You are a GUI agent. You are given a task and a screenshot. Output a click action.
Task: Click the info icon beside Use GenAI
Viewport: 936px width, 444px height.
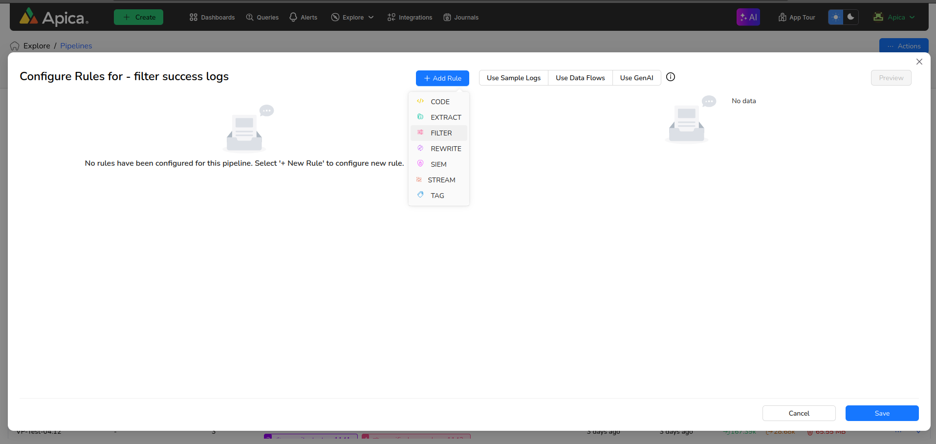[x=671, y=77]
